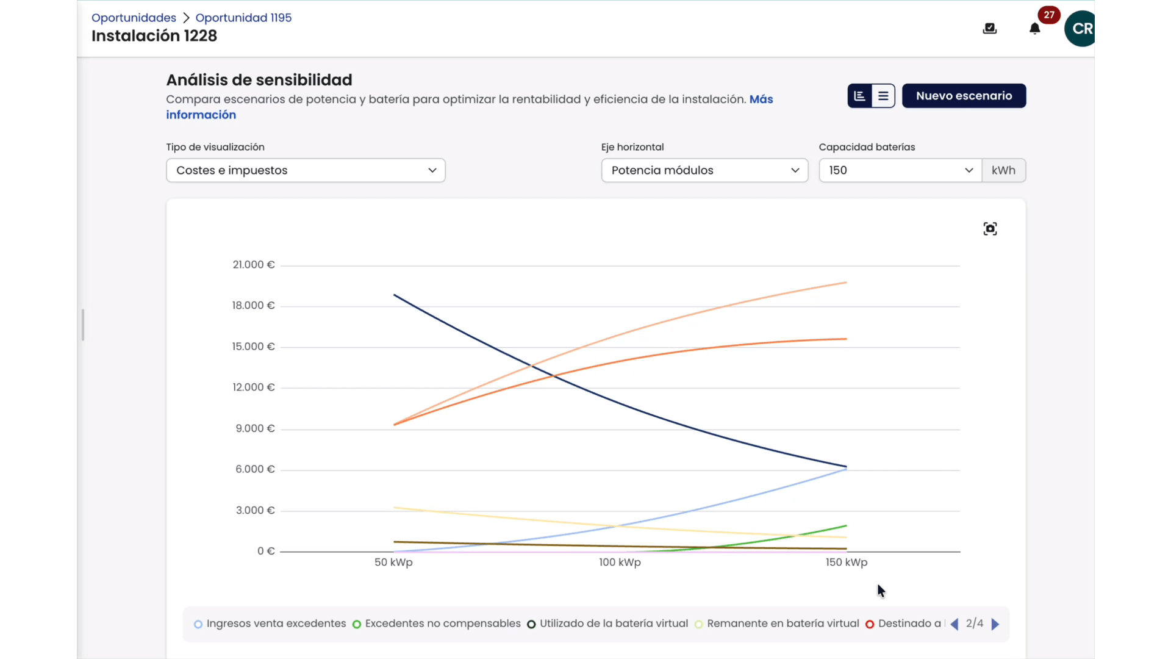
Task: Toggle Utilizado de la batería virtual series
Action: (607, 624)
